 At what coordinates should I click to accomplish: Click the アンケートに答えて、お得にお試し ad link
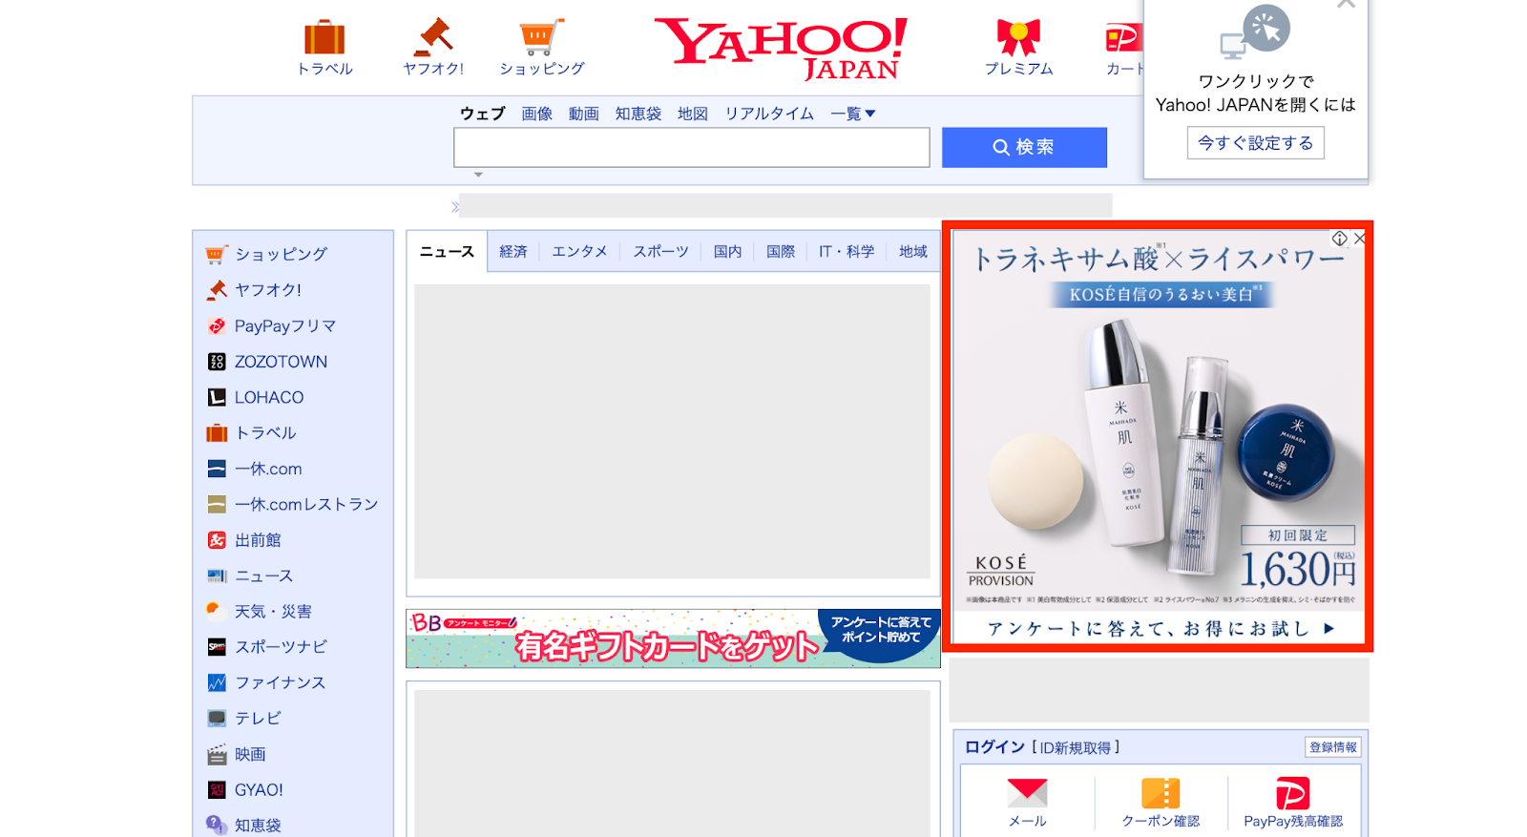tap(1161, 628)
